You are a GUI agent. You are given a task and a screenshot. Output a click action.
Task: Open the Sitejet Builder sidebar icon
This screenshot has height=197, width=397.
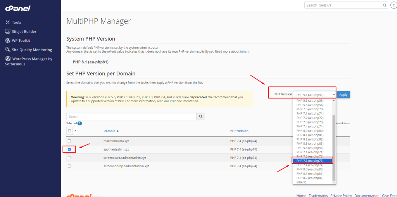click(x=8, y=31)
